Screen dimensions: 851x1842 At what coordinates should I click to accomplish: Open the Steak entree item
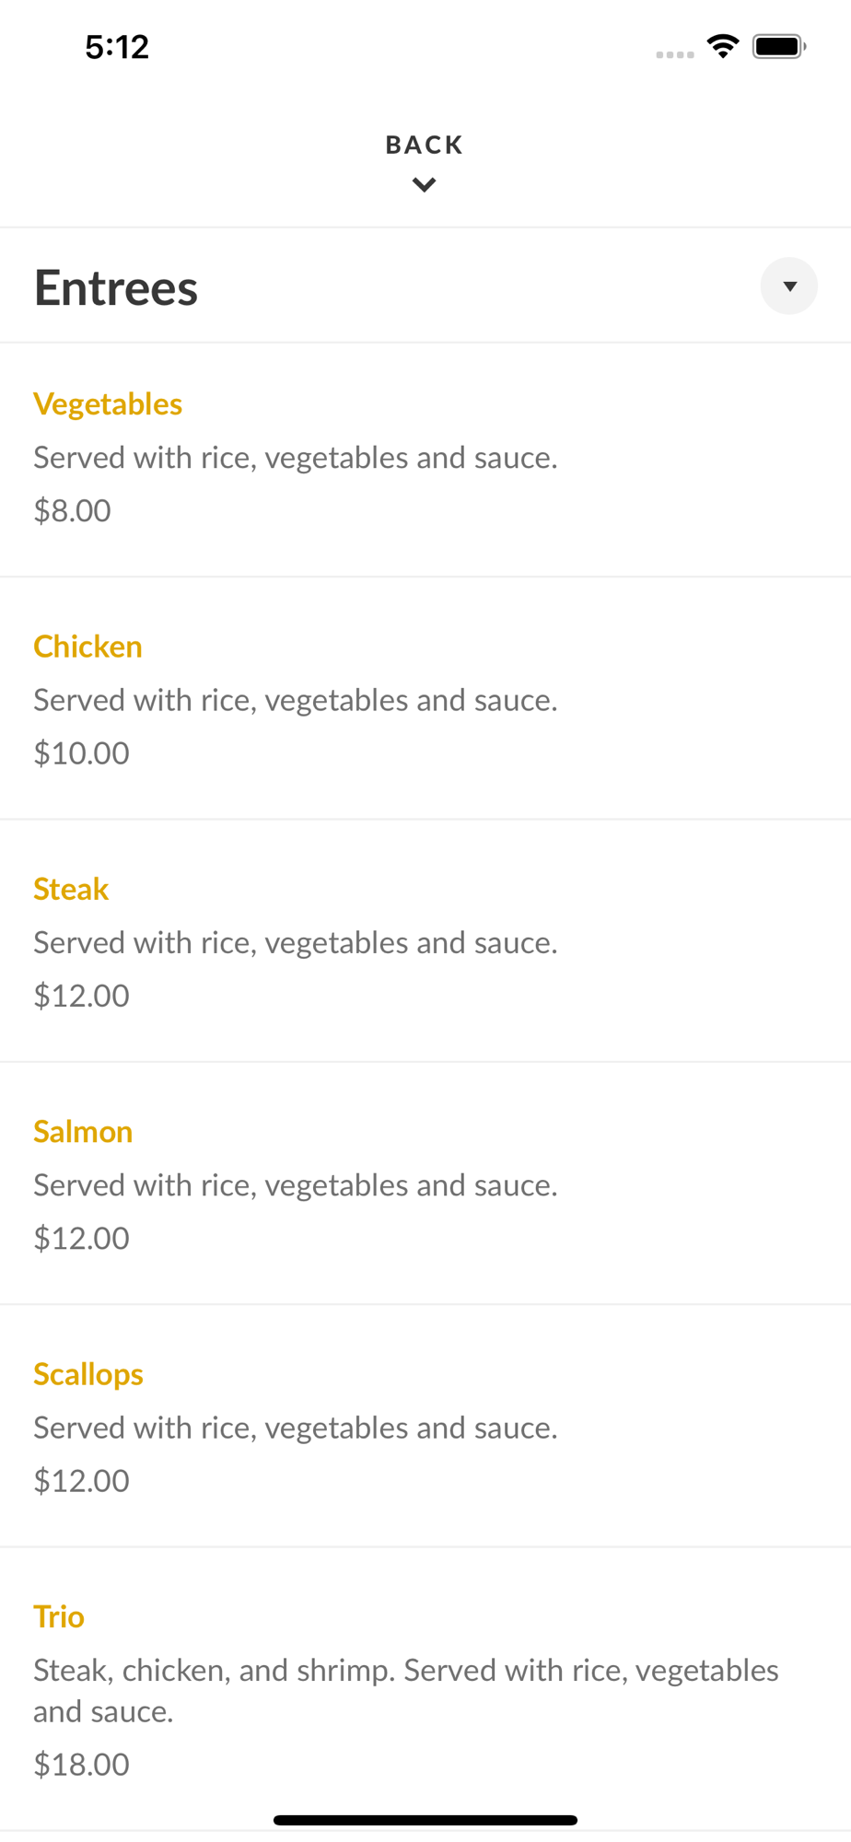425,940
